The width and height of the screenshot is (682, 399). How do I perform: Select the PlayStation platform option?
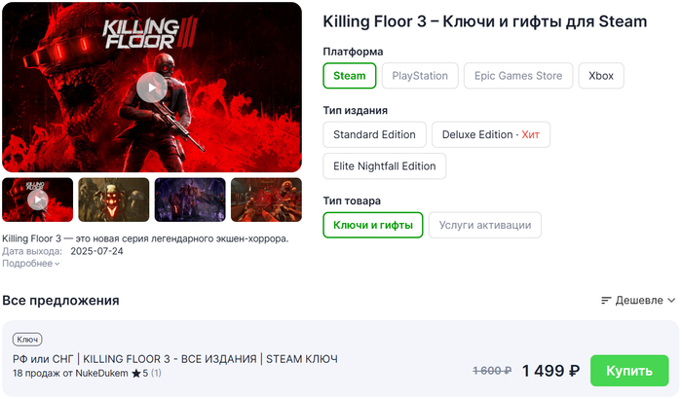coord(420,76)
